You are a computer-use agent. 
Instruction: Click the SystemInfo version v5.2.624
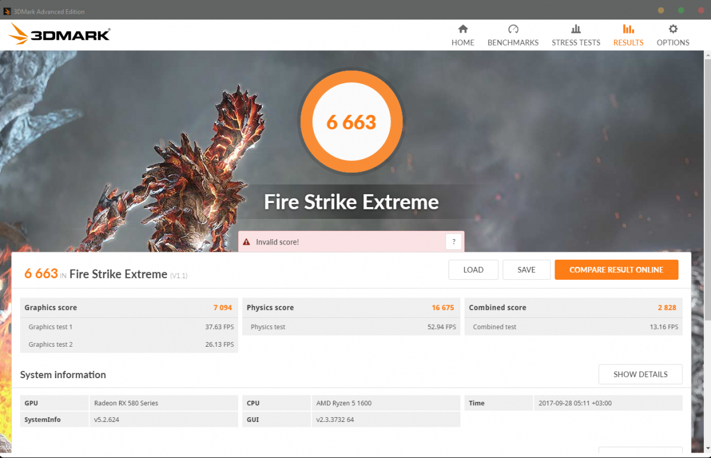(x=107, y=420)
